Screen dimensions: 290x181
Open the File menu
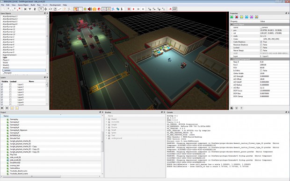[x=3, y=5]
